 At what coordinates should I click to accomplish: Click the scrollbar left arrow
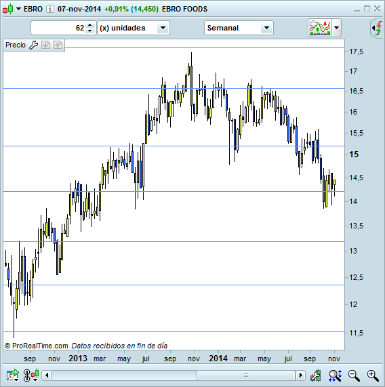[47, 375]
